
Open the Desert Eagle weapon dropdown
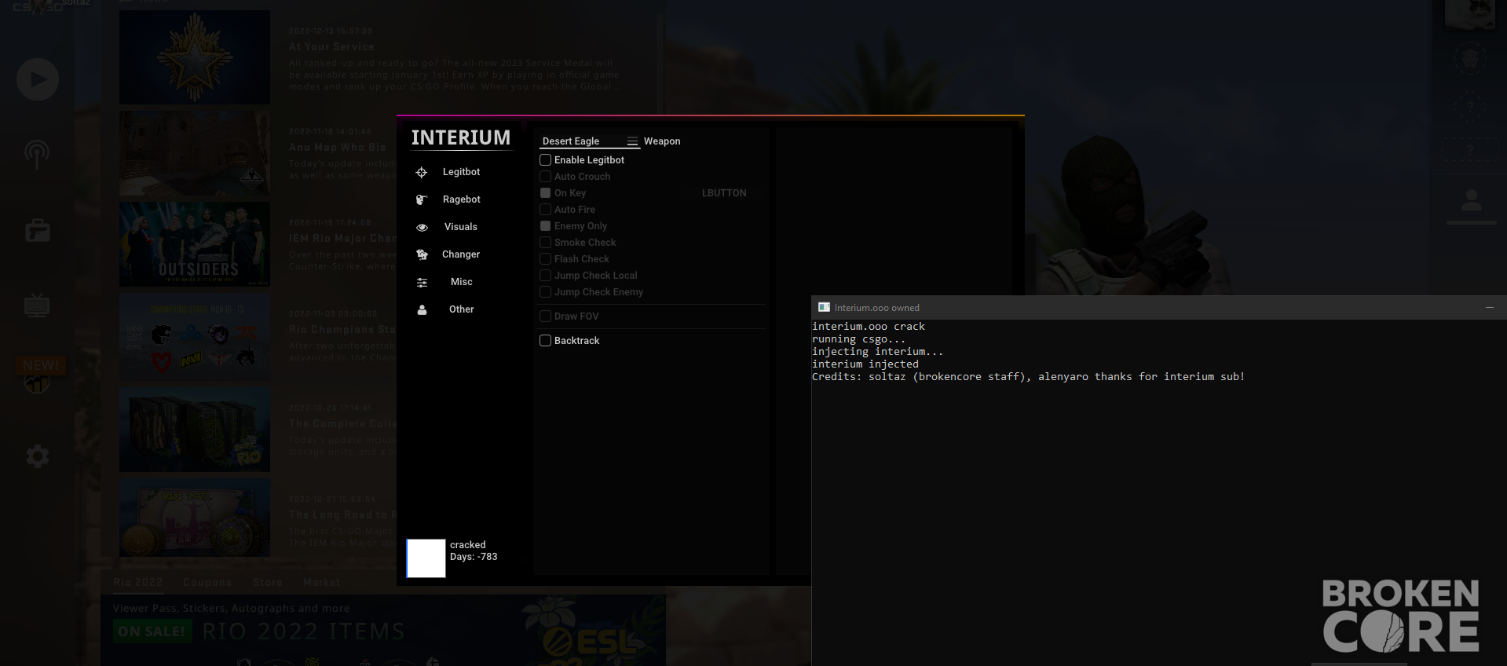point(590,141)
